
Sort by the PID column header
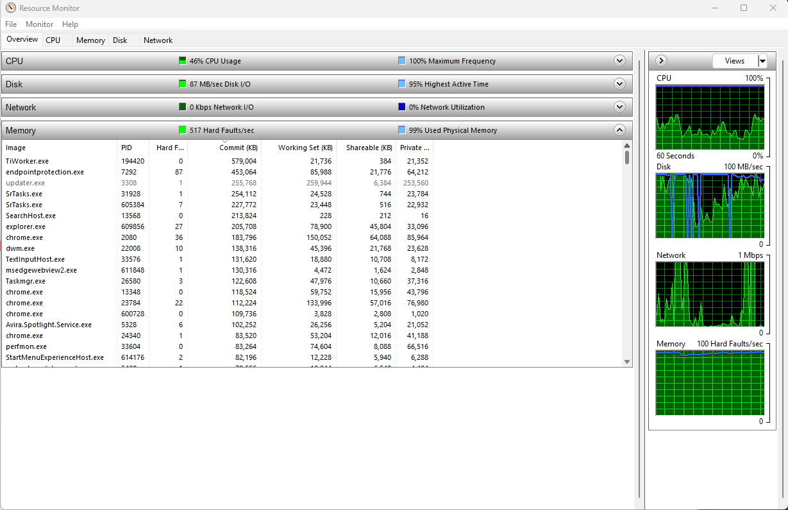click(133, 148)
